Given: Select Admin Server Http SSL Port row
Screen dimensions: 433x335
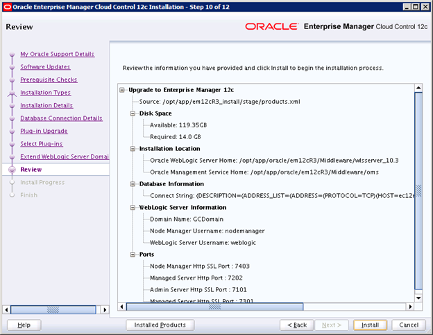Looking at the screenshot, I should click(198, 290).
